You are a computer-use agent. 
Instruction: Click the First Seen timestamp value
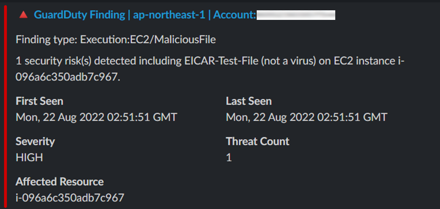point(96,117)
